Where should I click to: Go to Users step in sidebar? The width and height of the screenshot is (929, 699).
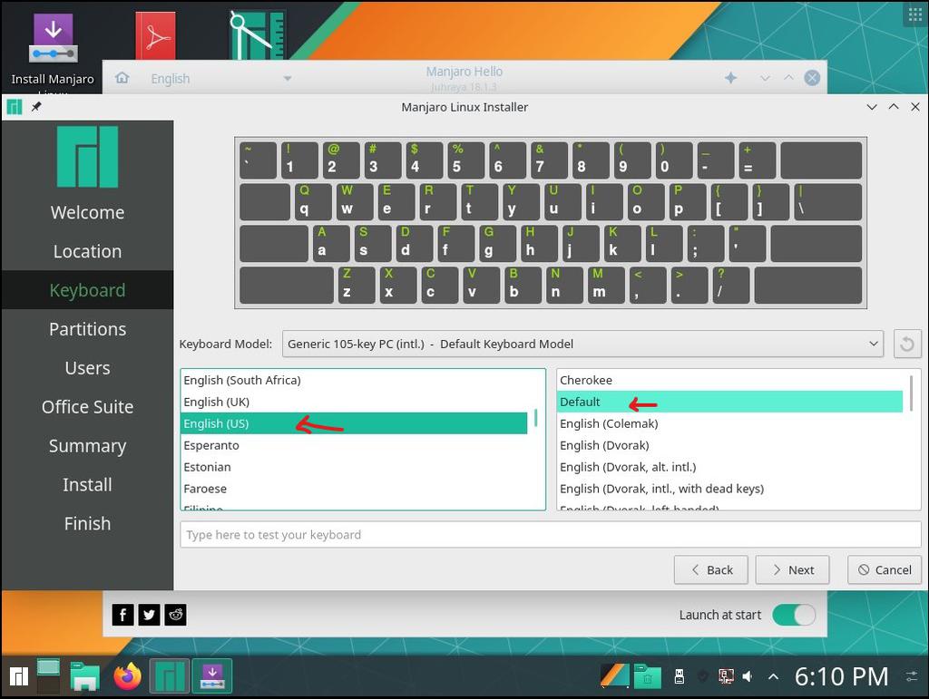coord(88,368)
